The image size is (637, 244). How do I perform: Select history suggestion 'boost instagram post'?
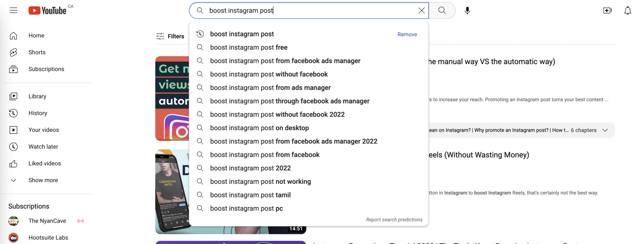coord(242,34)
